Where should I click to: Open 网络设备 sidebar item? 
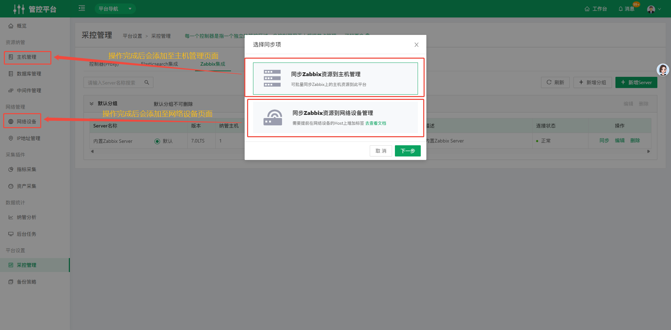[x=35, y=122]
